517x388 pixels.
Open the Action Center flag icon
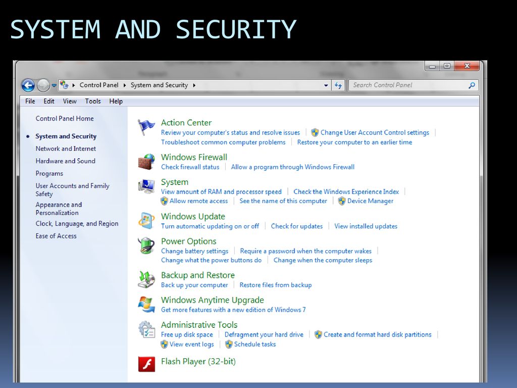pos(146,127)
